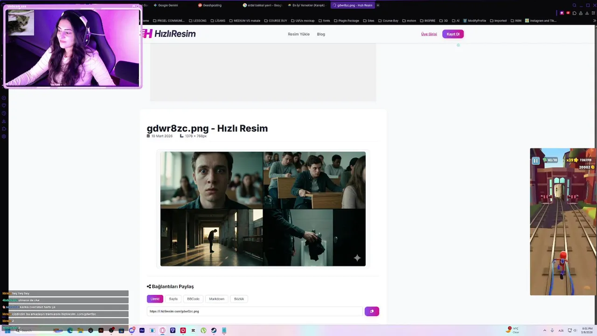Click the HızlıResim logo
This screenshot has width=597, height=336.
tap(169, 34)
